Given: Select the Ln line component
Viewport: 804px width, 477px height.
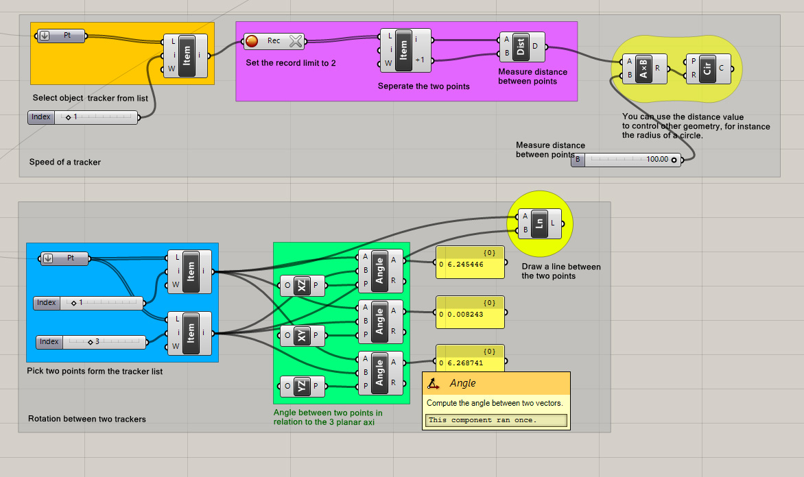Looking at the screenshot, I should point(540,223).
